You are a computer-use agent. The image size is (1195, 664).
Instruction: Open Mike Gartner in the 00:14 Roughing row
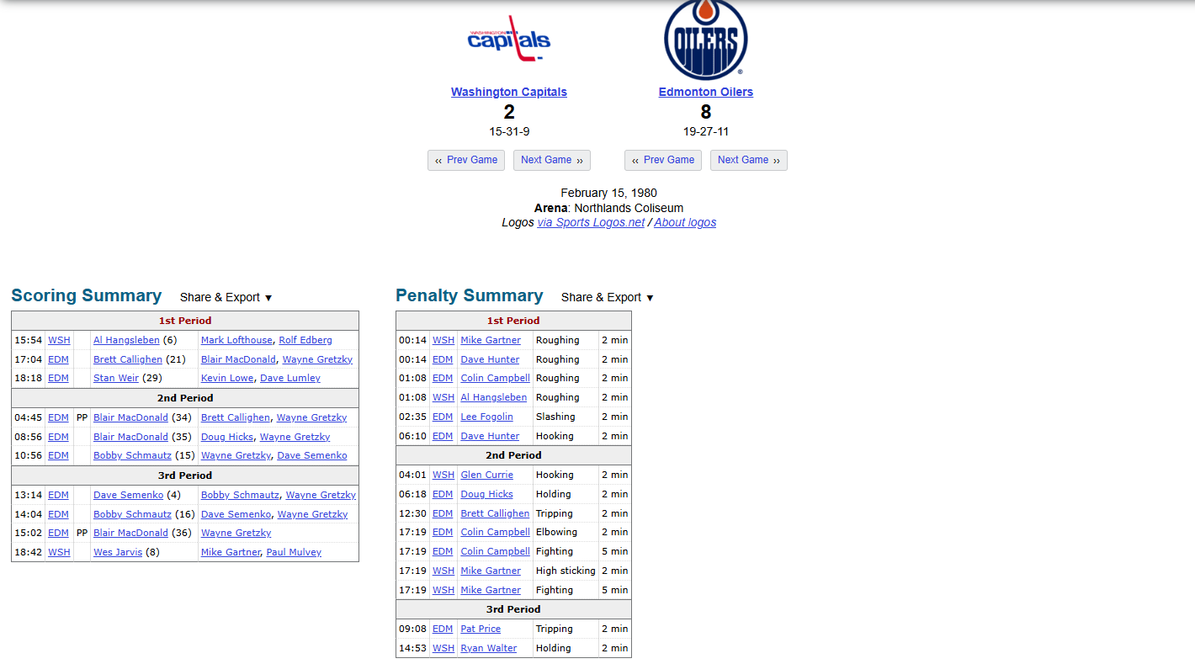491,340
